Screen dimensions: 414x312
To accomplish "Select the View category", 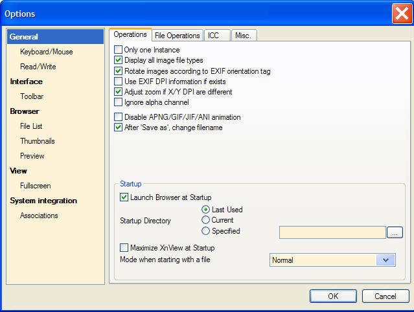I will [x=18, y=171].
